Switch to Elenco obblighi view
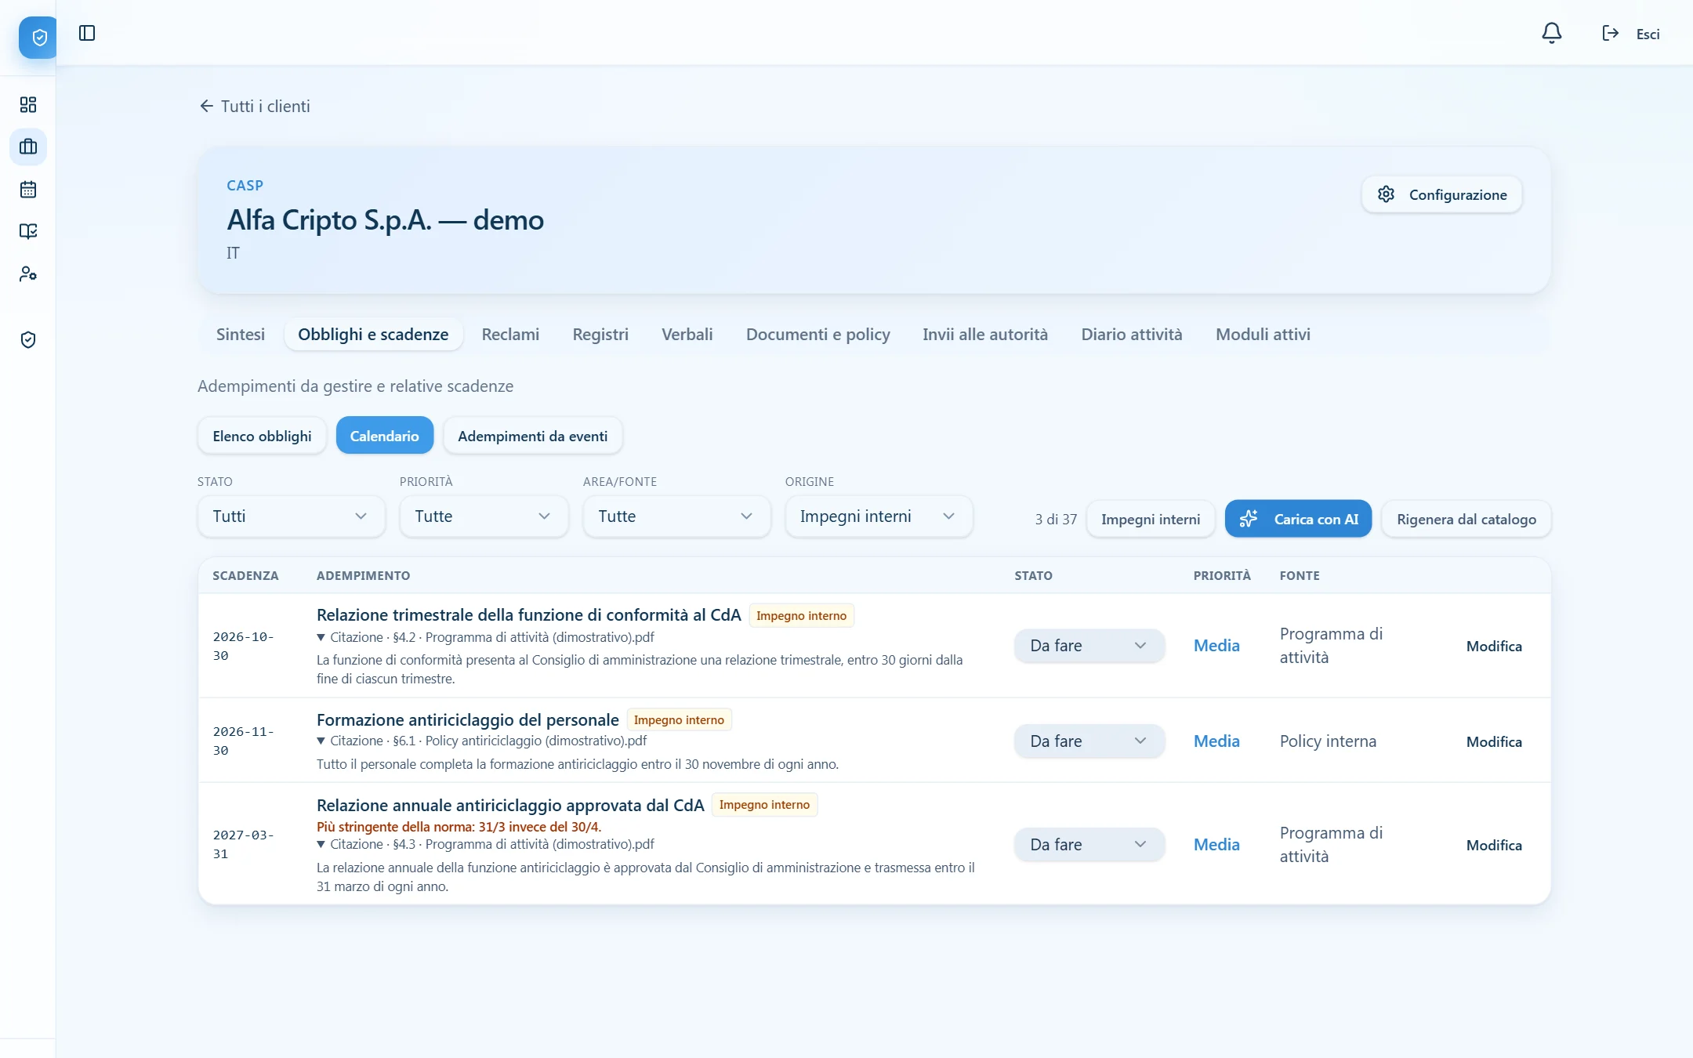Viewport: 1693px width, 1058px height. tap(262, 436)
